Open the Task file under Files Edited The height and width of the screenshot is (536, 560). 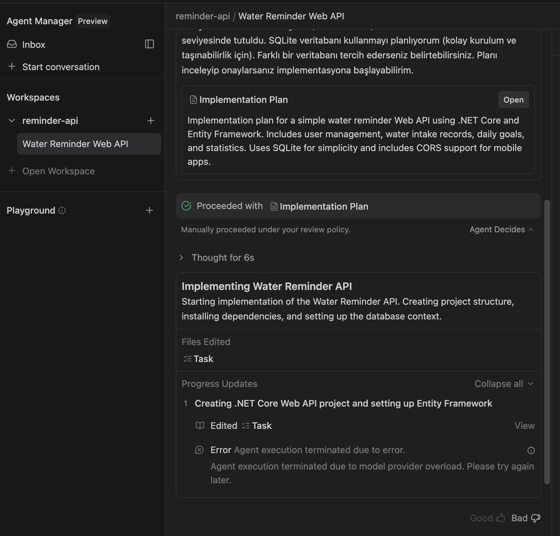tap(198, 359)
